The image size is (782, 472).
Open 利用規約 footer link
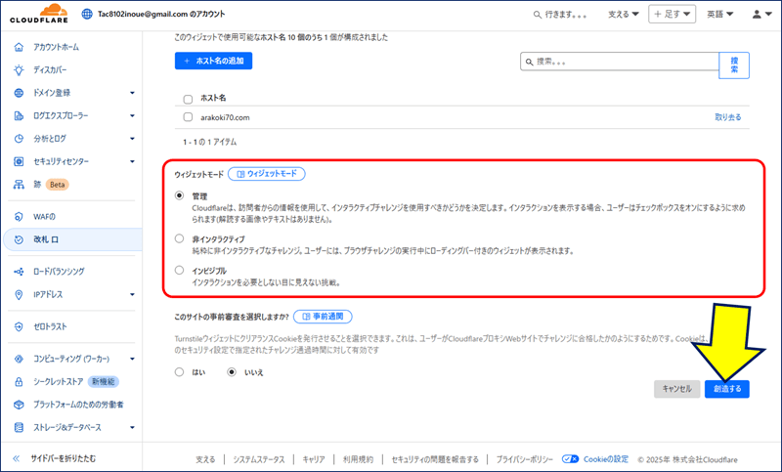(358, 459)
